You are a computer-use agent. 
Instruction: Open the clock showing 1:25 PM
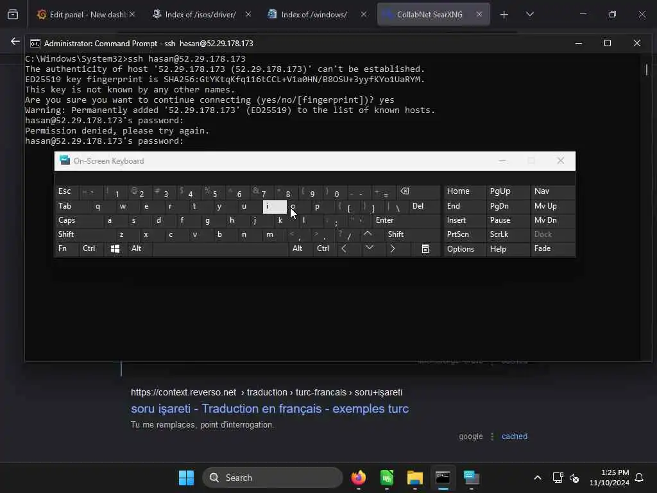pos(610,478)
